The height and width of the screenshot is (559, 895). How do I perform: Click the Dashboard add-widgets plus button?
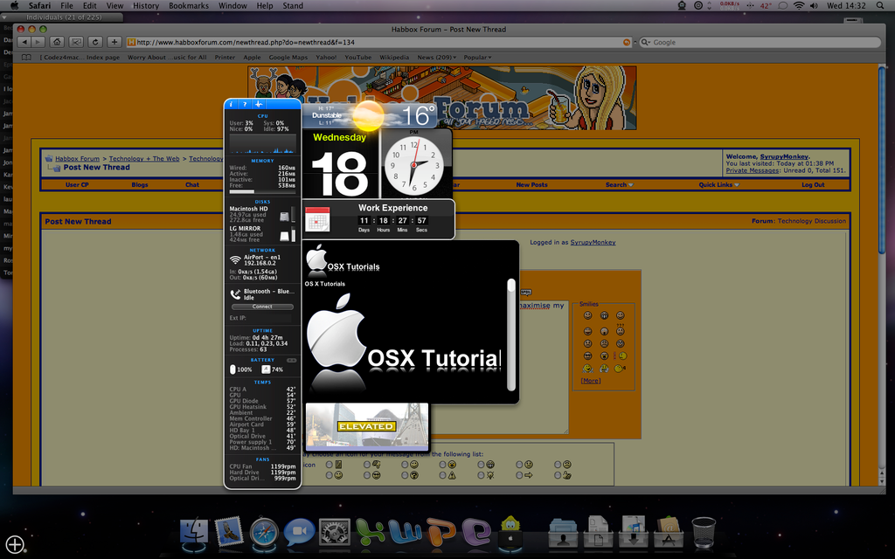15,543
